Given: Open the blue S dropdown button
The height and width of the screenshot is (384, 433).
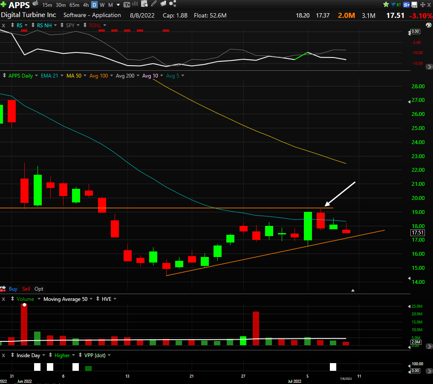Looking at the screenshot, I should [407, 5].
